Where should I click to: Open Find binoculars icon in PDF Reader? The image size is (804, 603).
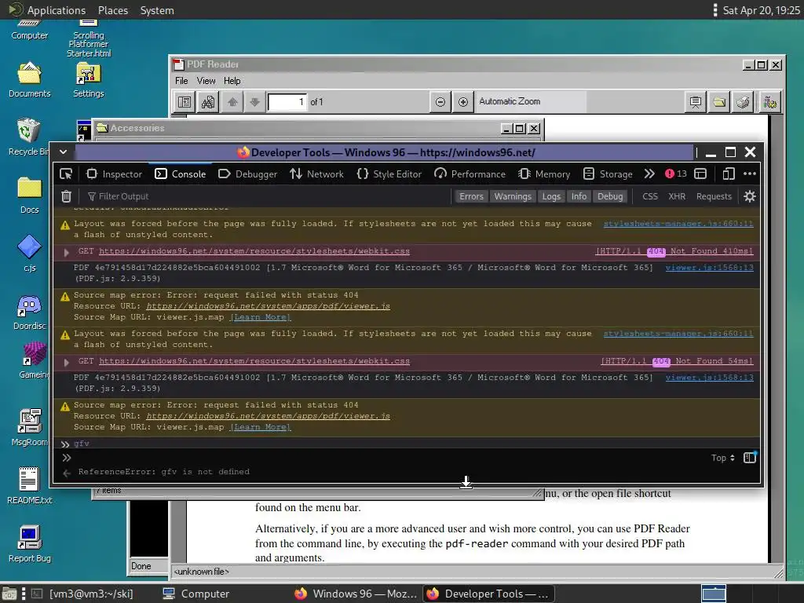pos(207,101)
